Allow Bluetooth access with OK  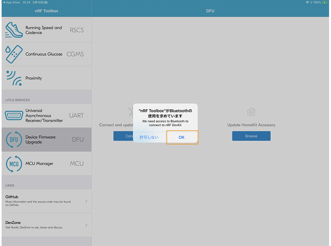(x=182, y=137)
